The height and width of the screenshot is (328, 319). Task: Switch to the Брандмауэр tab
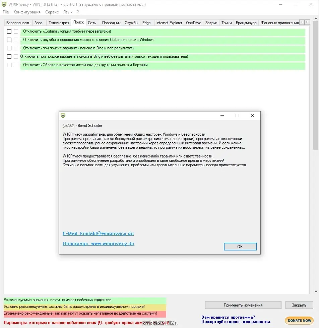246,23
